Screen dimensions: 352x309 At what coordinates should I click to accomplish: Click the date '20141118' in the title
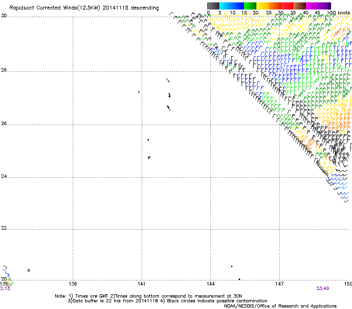[116, 8]
